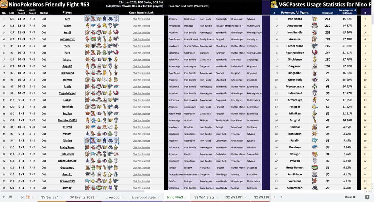Click the Gholdengo sprite in usage stats

click(315, 60)
